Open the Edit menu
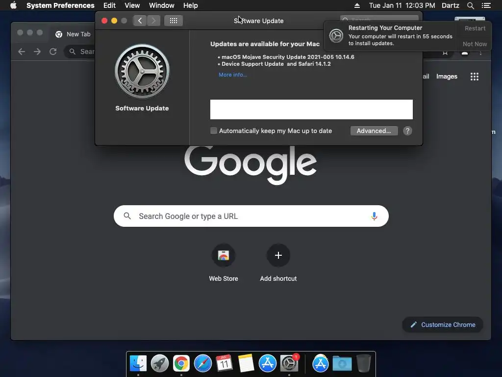This screenshot has height=377, width=502. pos(109,5)
